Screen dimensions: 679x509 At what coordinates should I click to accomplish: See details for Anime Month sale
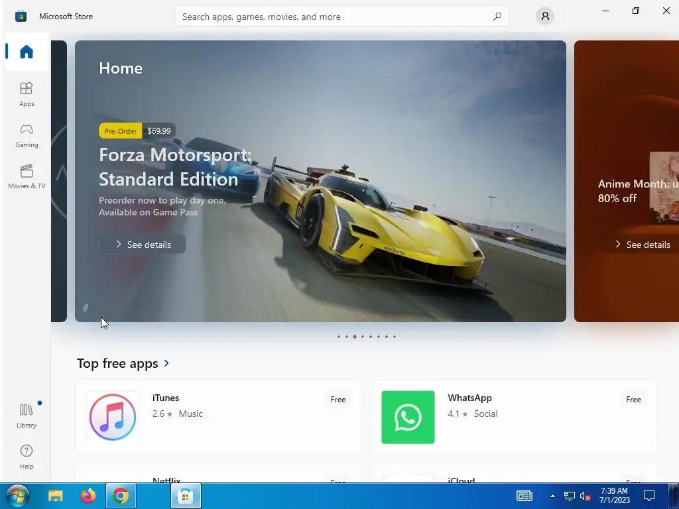click(643, 245)
